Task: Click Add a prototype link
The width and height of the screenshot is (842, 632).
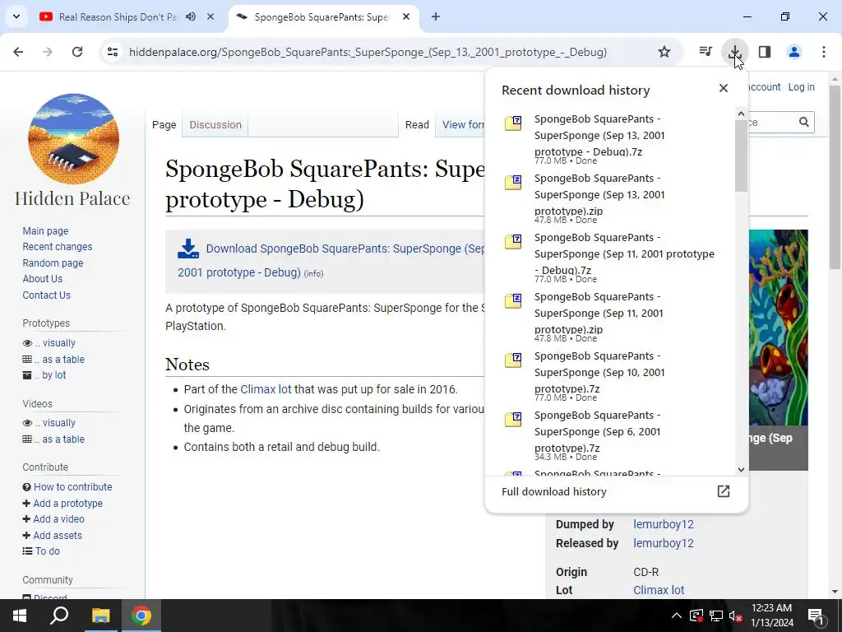Action: (67, 503)
